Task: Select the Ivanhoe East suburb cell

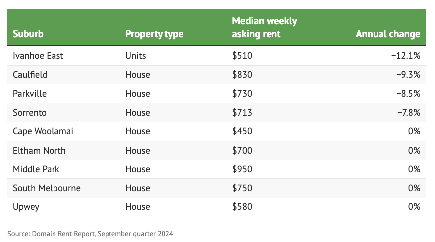Action: tap(38, 56)
